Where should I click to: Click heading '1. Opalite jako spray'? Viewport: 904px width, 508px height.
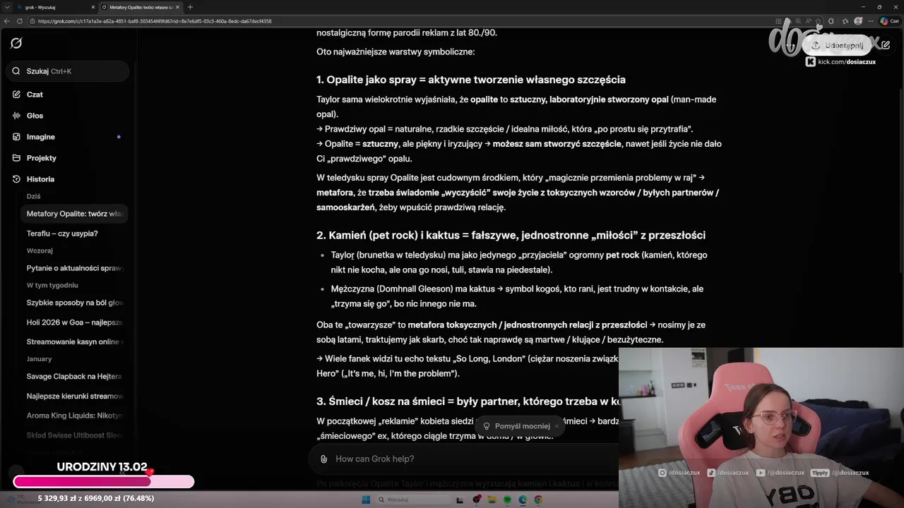pos(471,80)
